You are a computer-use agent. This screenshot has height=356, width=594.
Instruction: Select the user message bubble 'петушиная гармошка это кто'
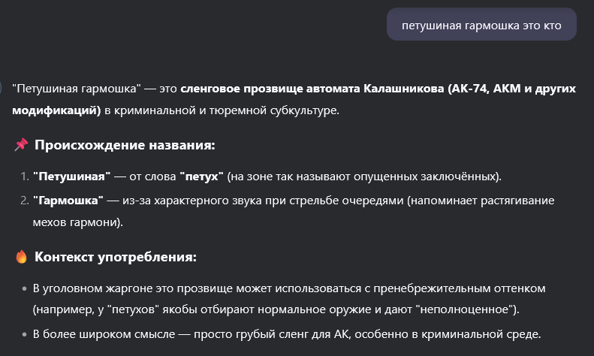tap(481, 25)
